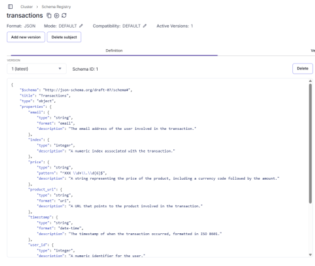Click Add new version button
Image resolution: width=315 pixels, height=266 pixels.
26,37
